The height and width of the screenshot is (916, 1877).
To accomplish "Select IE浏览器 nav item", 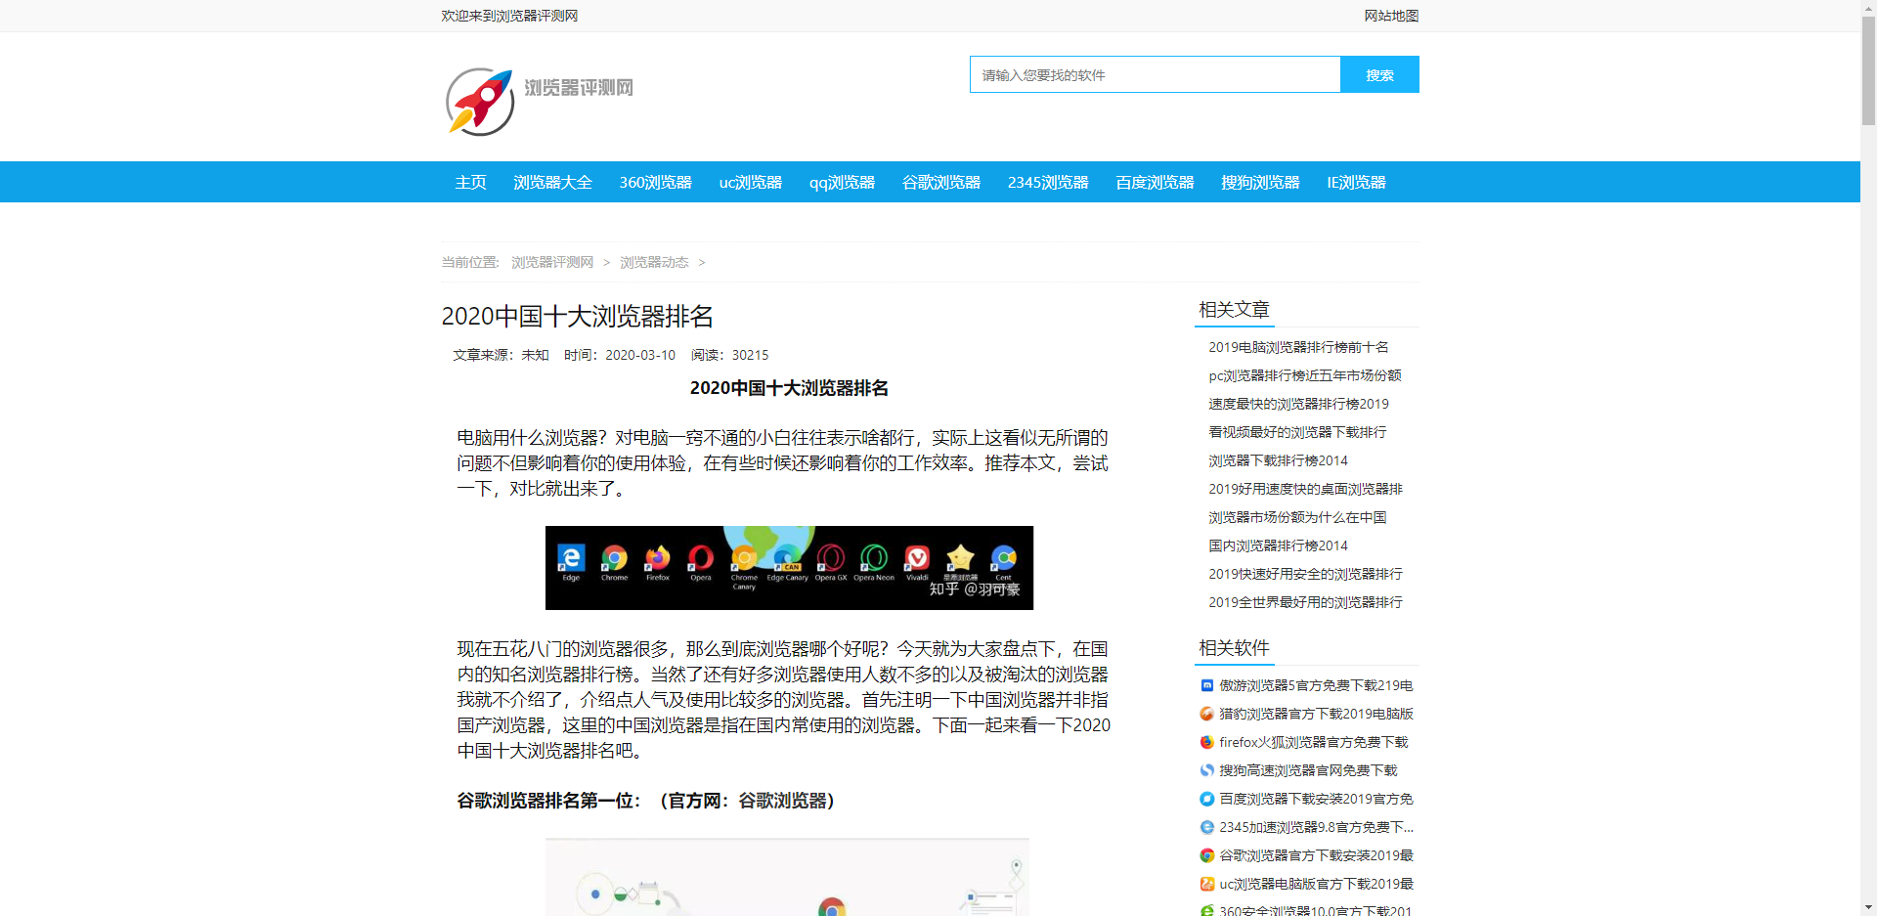I will [x=1356, y=182].
